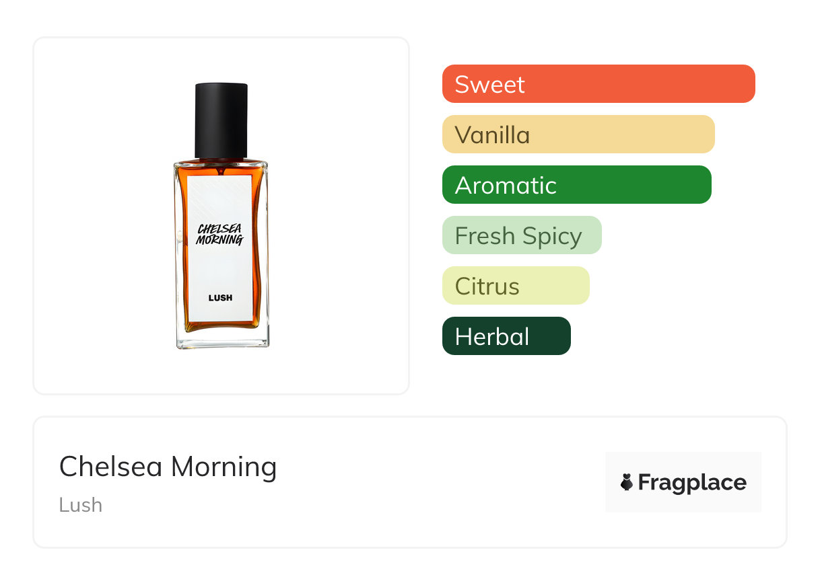Click blank white label area above LUSH text
This screenshot has height=581, width=820.
click(x=220, y=269)
